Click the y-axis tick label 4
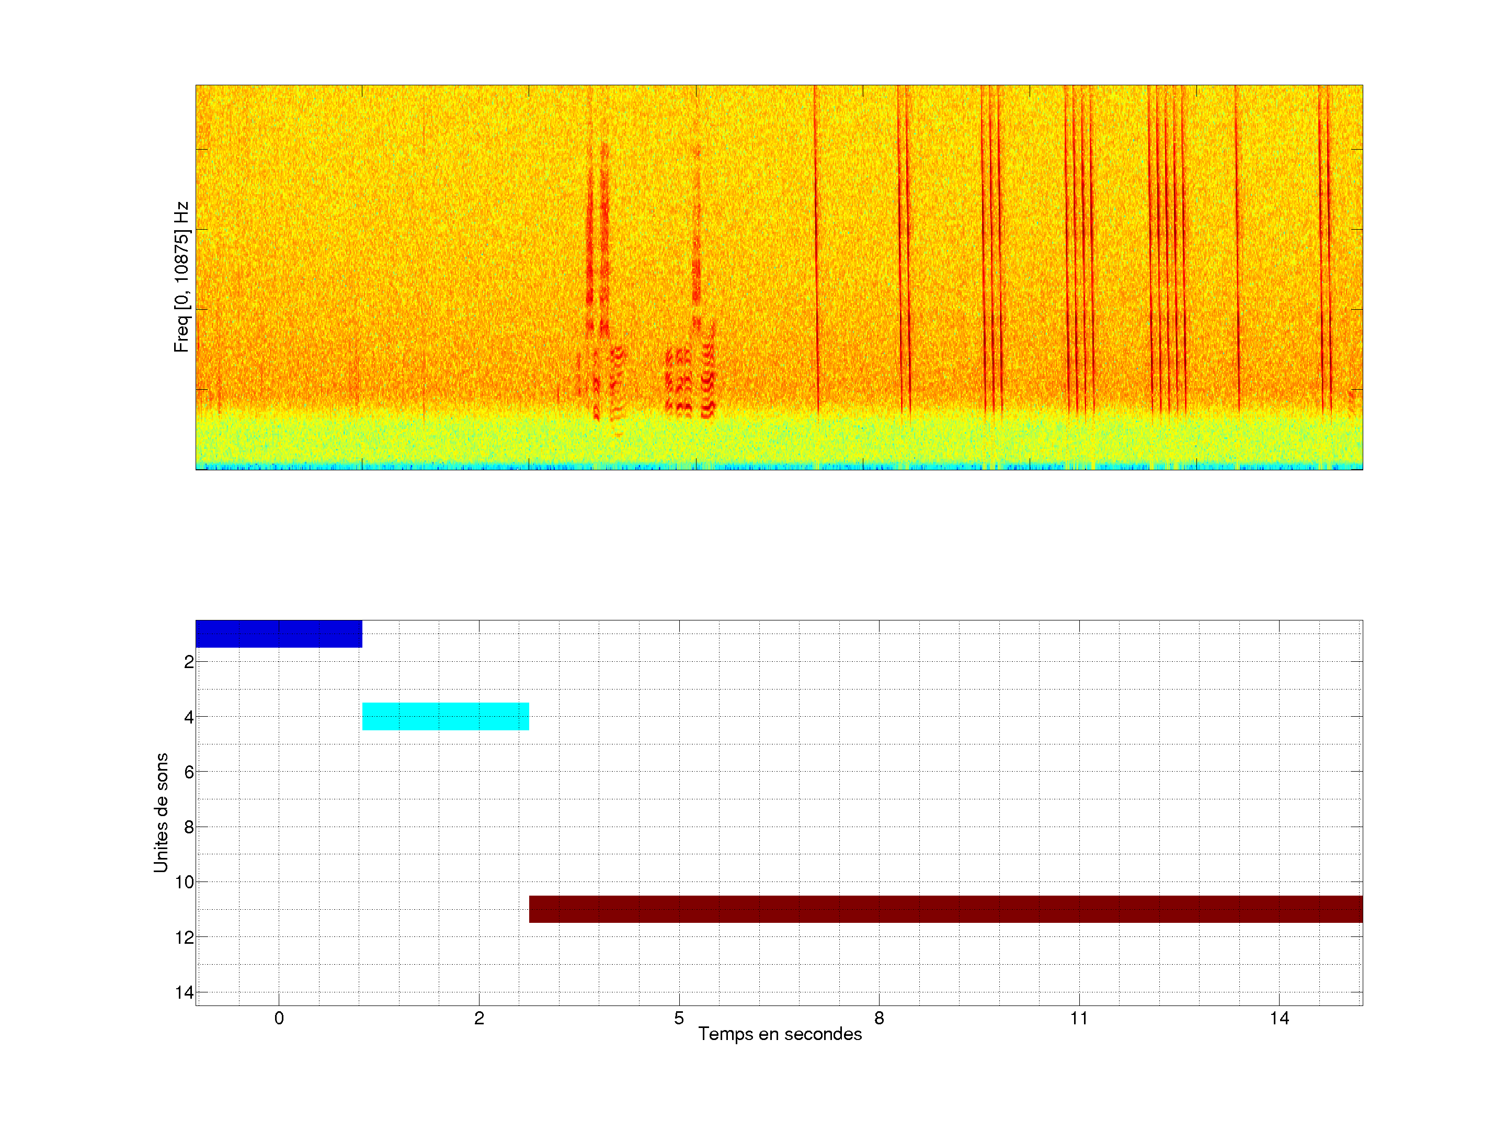 [189, 717]
